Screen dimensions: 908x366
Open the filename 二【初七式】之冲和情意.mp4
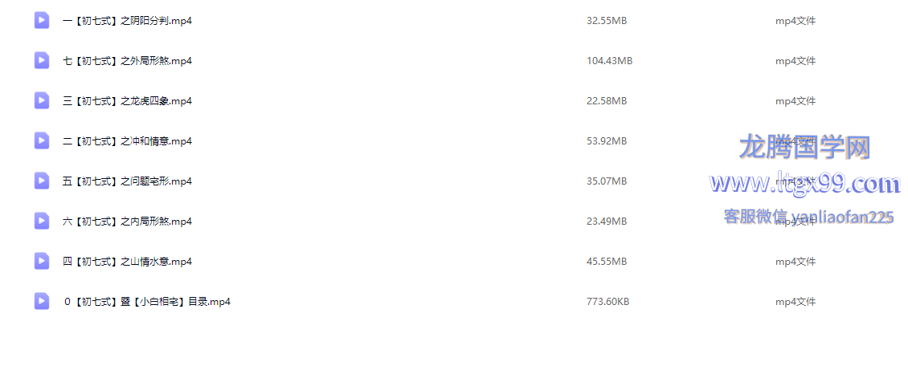point(127,141)
